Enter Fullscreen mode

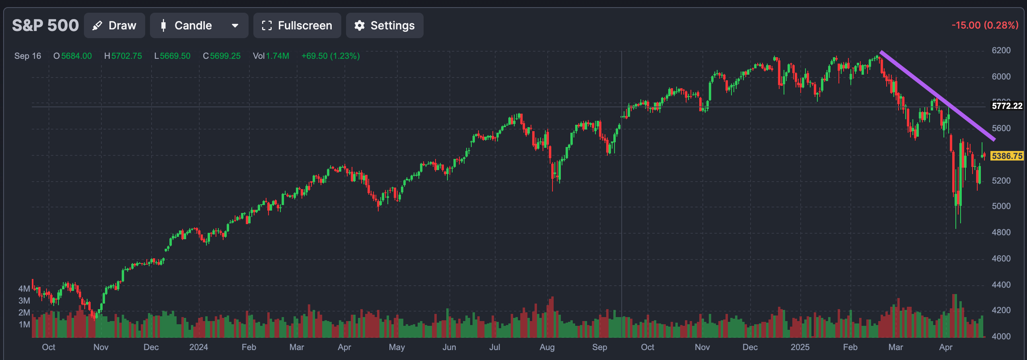point(297,25)
